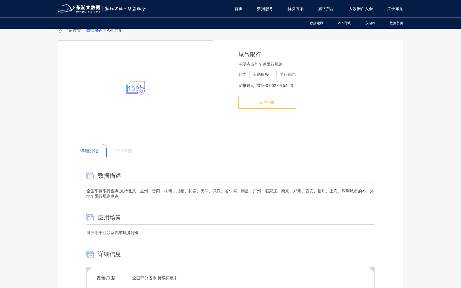The image size is (461, 288).
Task: Open the 旗下产品 menu
Action: [326, 9]
